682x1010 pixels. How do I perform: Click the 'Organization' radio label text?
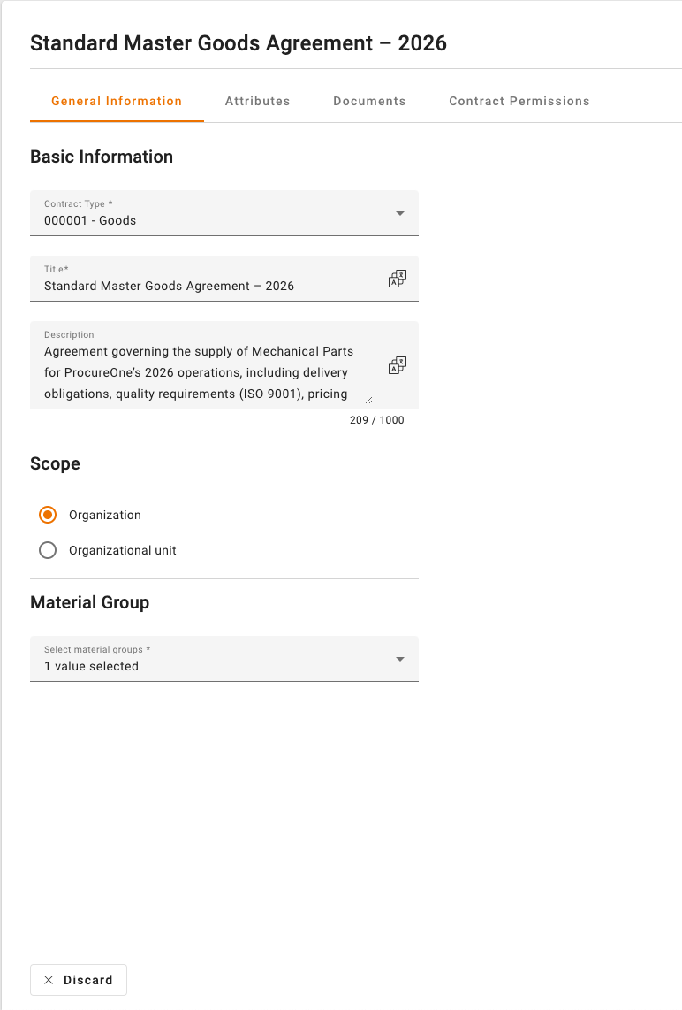point(105,515)
